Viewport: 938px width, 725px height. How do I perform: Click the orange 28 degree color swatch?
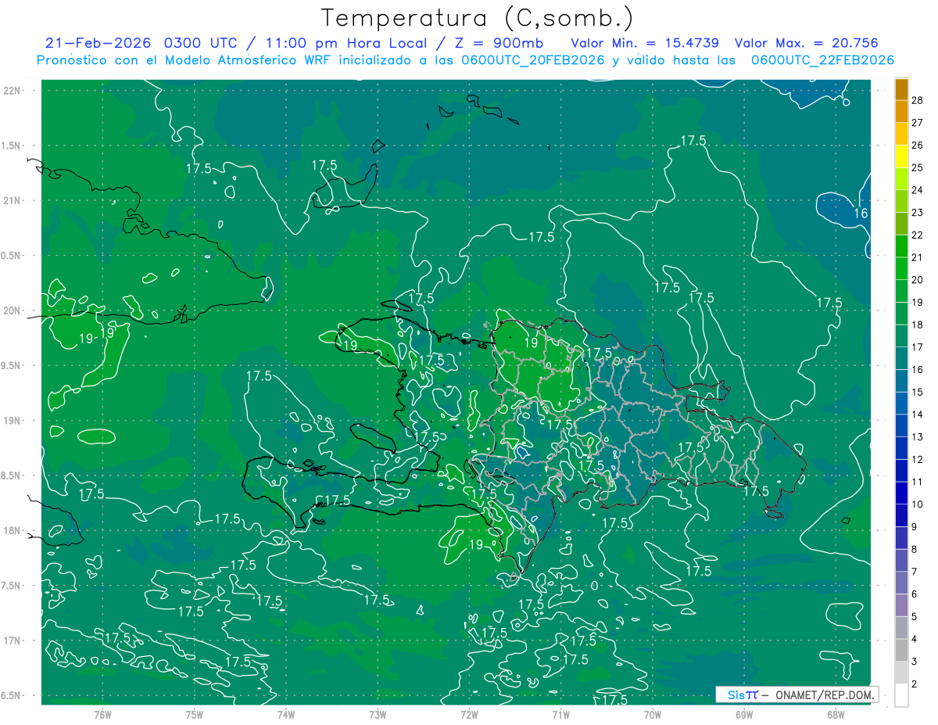coord(901,89)
